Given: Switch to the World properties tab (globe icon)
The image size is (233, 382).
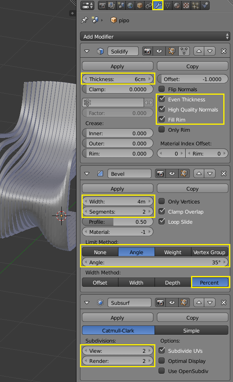Looking at the screenshot, I should coord(130,5).
